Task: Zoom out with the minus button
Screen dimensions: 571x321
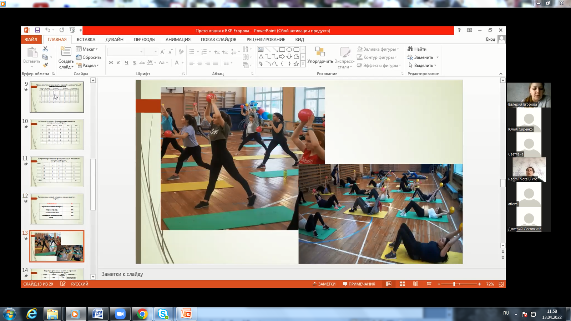Action: coord(439,284)
